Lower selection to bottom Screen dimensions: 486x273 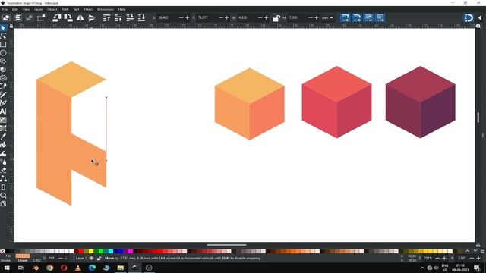tap(141, 17)
